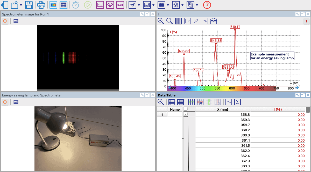Screen dimensions: 311x172
Task: Click the save (floppy disk) icon
Action: [x=29, y=5]
